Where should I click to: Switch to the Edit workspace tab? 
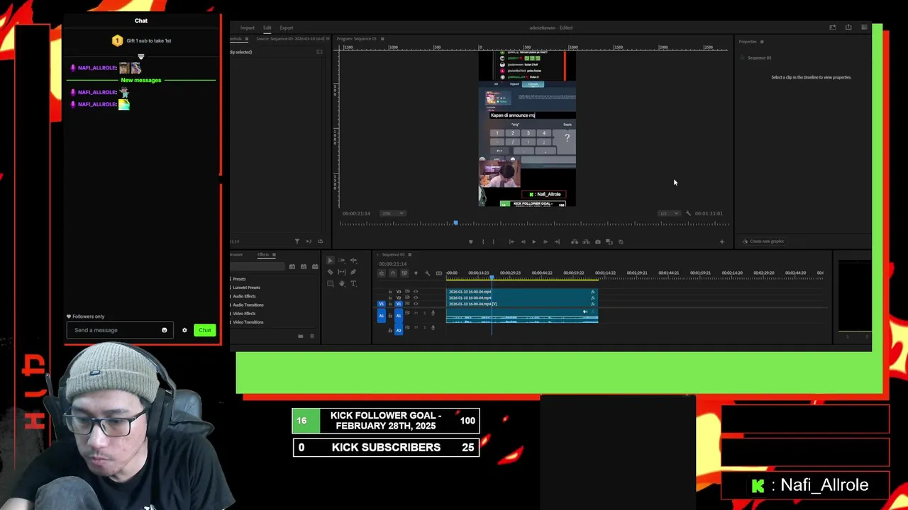click(267, 28)
